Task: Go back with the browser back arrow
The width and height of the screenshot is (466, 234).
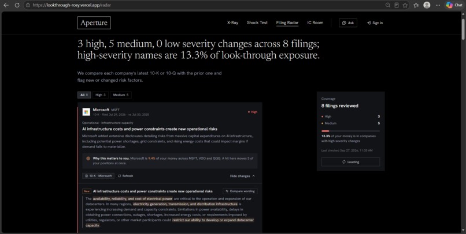Action: tap(6, 5)
